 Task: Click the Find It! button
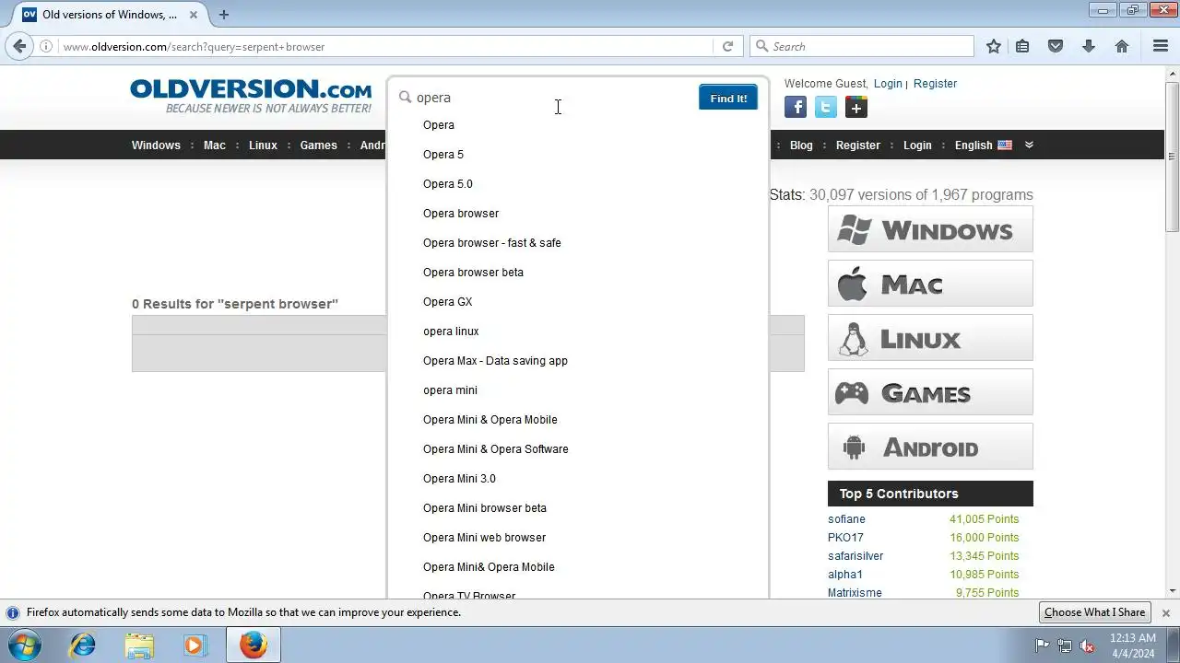click(728, 98)
